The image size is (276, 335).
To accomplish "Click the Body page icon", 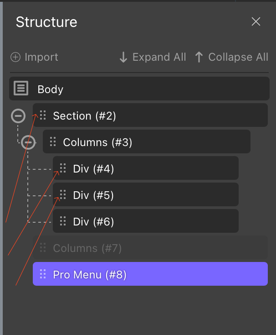I will pos(21,88).
